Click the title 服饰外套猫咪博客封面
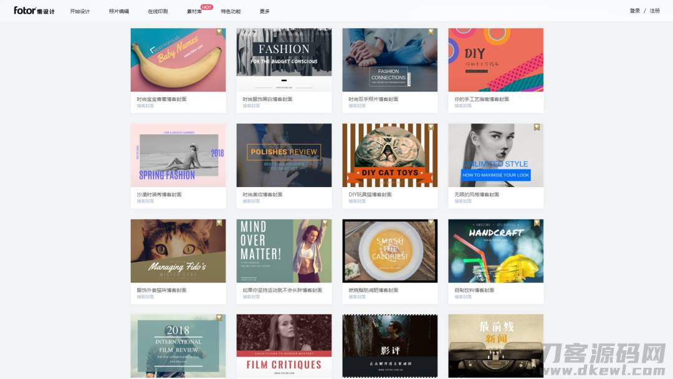The height and width of the screenshot is (379, 673). coord(161,290)
